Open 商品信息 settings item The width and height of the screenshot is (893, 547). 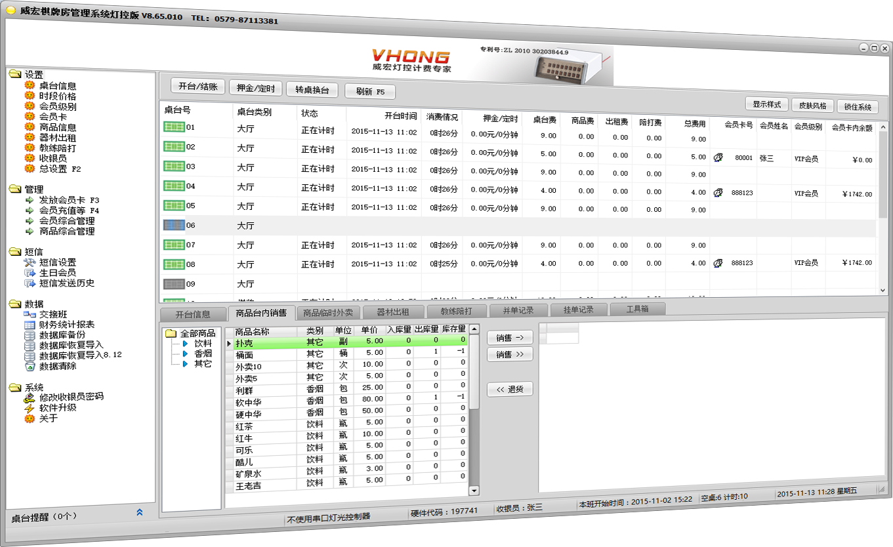pyautogui.click(x=58, y=127)
